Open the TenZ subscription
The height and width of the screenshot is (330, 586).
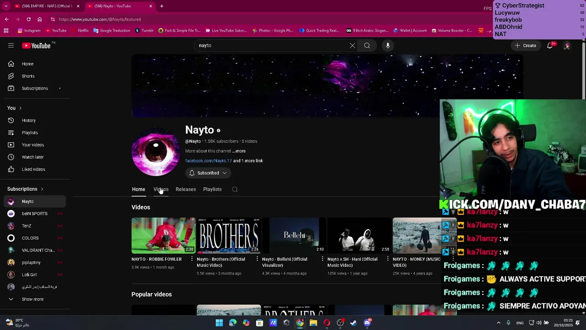[35, 226]
